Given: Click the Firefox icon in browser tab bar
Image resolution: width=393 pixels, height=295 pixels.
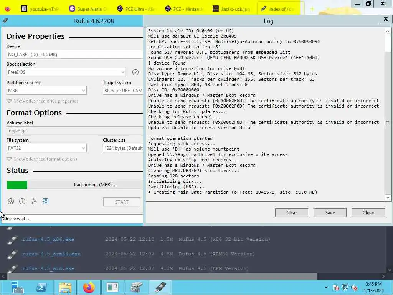Looking at the screenshot, I should point(8,9).
